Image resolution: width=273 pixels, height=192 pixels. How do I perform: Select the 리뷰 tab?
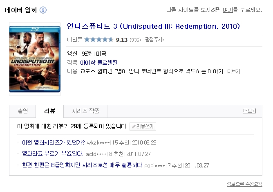point(50,111)
